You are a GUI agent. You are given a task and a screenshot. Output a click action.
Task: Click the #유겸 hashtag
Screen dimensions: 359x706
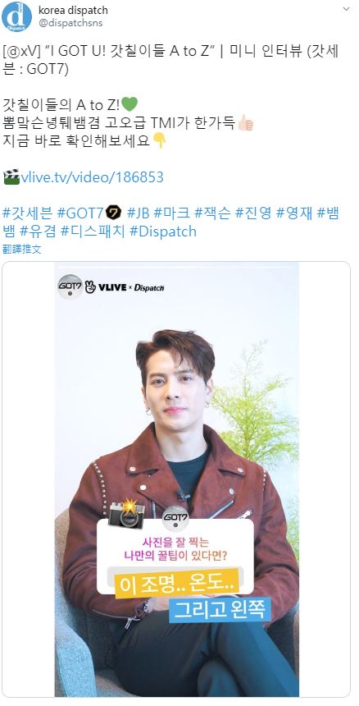(39, 231)
